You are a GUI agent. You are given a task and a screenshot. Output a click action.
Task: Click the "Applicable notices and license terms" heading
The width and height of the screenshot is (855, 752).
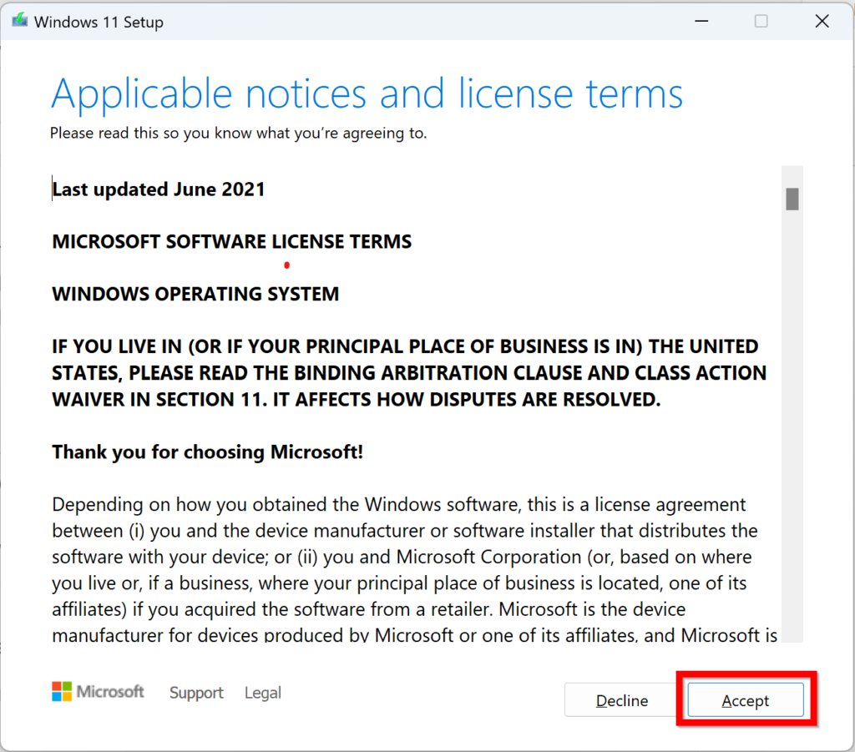coord(367,93)
